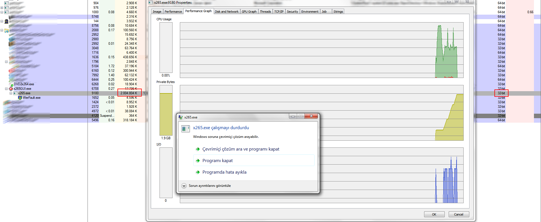
Task: Click the Properties window title bar icon
Action: tap(151, 2)
